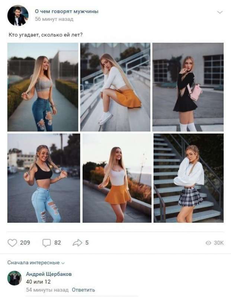Screen dimensions: 231x297
Task: Click the views eye icon
Action: [x=208, y=243]
